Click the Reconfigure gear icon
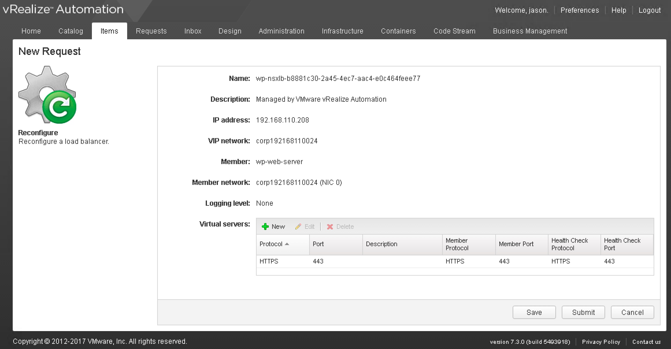This screenshot has height=349, width=671. point(47,95)
